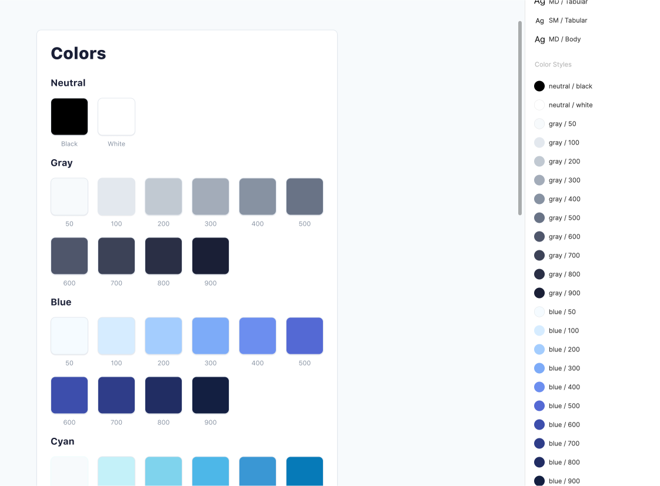
Task: Select the "Colors" page title
Action: [x=78, y=53]
